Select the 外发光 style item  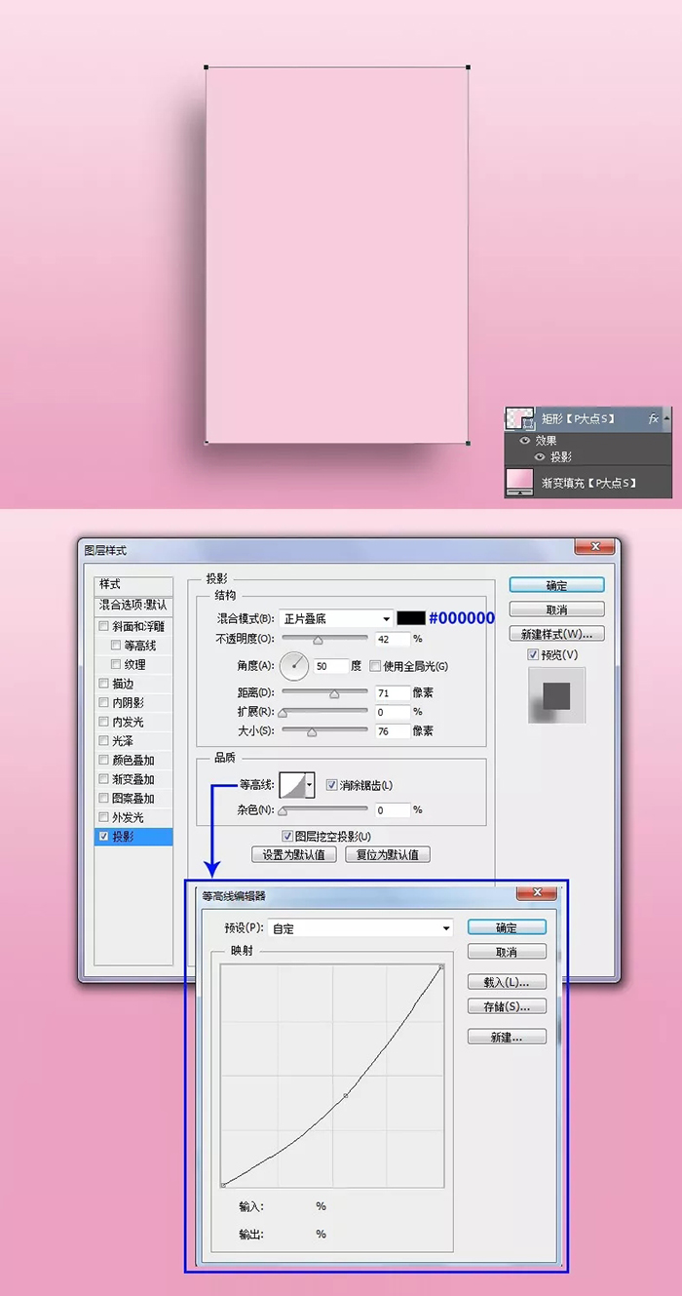point(133,817)
